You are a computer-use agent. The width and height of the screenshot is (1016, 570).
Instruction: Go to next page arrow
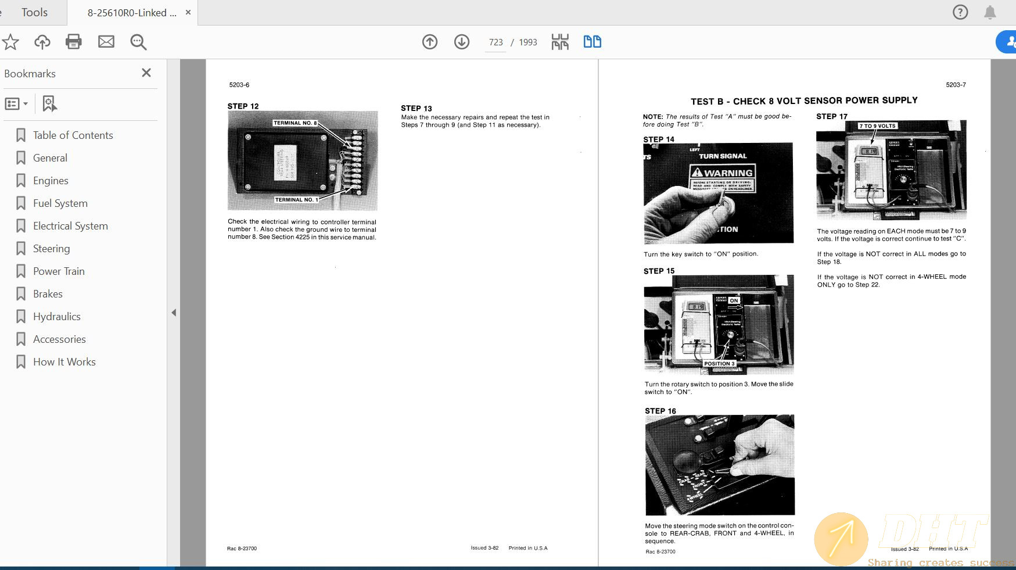point(462,42)
